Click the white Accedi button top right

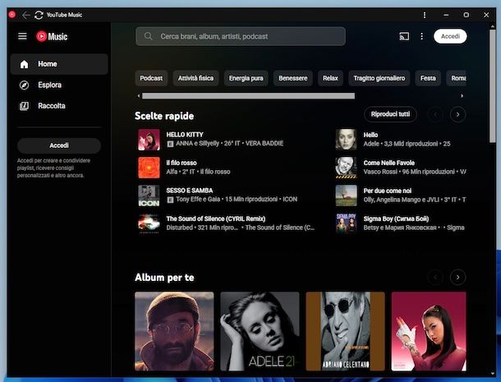(450, 36)
